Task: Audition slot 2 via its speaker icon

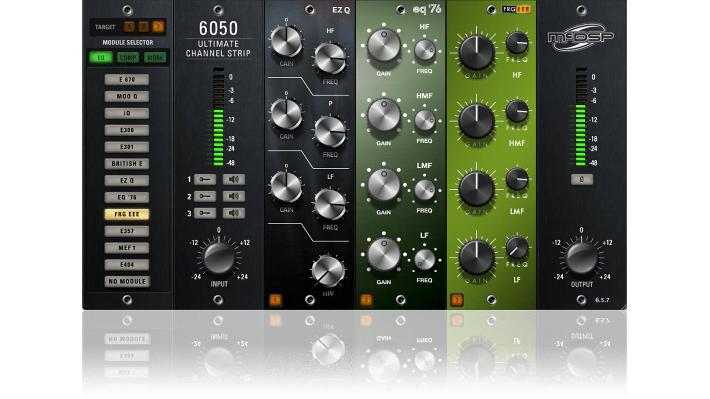Action: 234,197
